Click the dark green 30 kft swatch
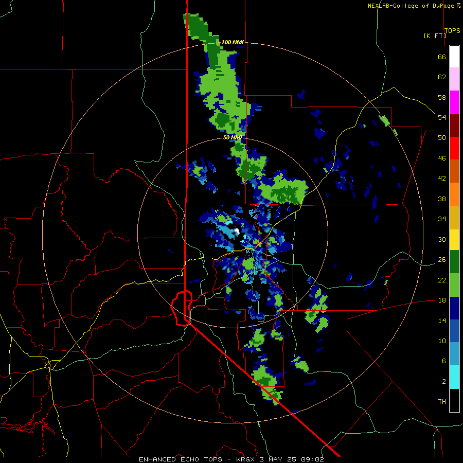The width and height of the screenshot is (463, 463). point(454,262)
